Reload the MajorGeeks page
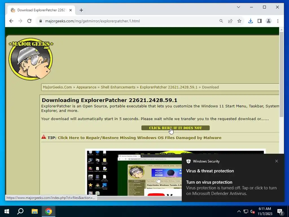 coord(29,21)
